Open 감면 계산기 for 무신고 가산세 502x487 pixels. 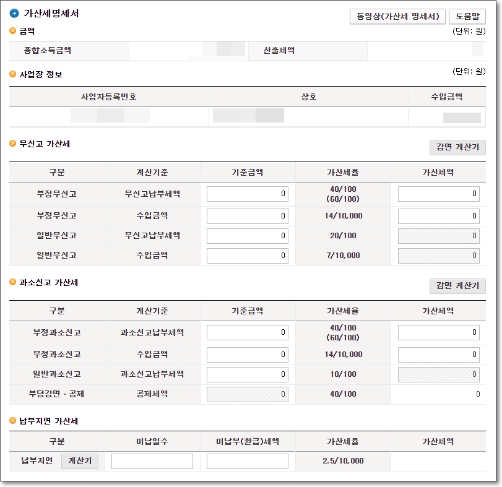(x=457, y=147)
